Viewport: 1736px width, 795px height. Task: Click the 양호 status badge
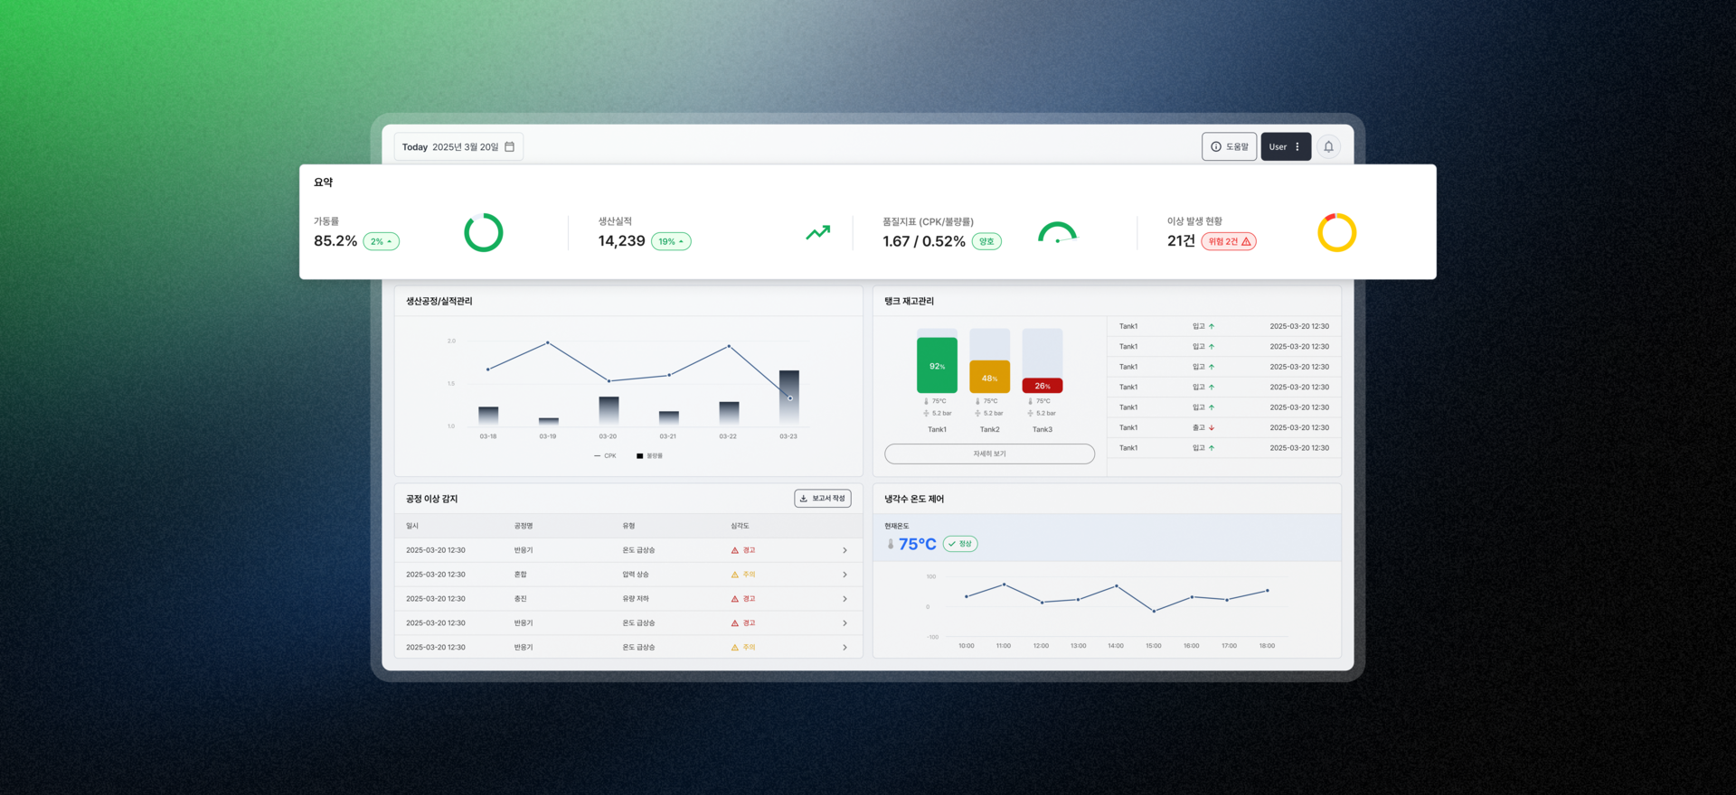coord(986,241)
